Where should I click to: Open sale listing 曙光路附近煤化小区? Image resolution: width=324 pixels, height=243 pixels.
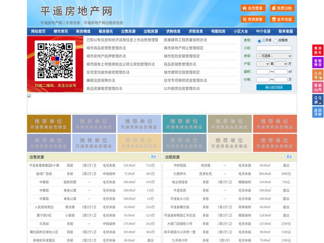[x=44, y=232]
